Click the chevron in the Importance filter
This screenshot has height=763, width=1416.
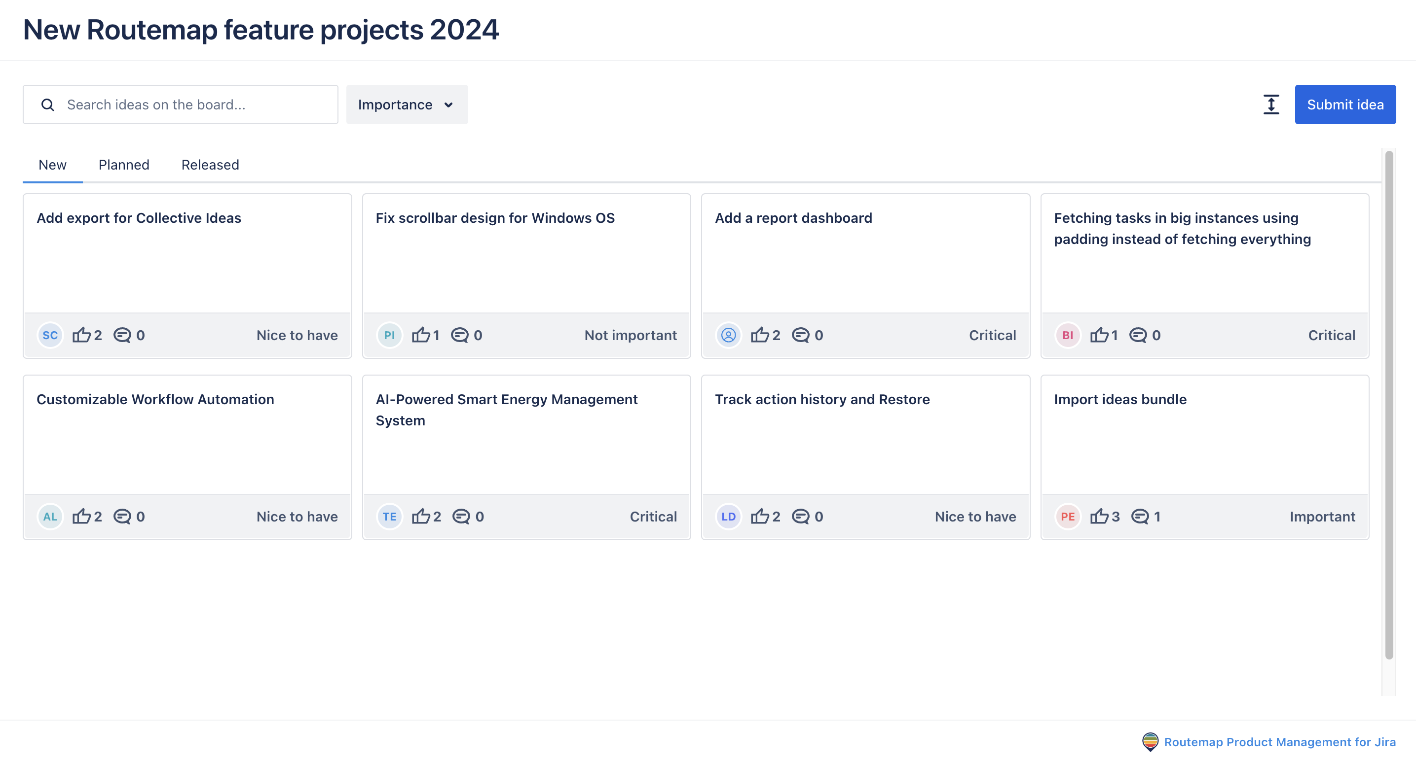[448, 105]
